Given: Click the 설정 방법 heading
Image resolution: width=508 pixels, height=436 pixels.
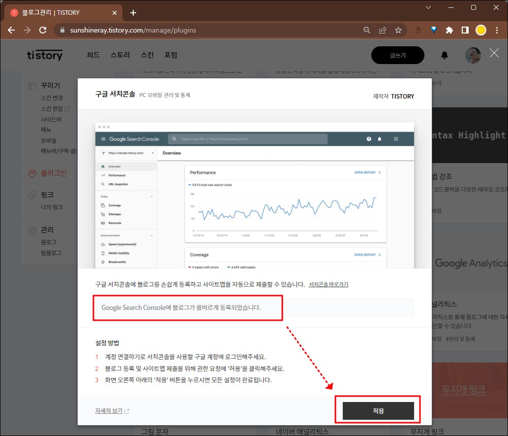Looking at the screenshot, I should pyautogui.click(x=107, y=343).
